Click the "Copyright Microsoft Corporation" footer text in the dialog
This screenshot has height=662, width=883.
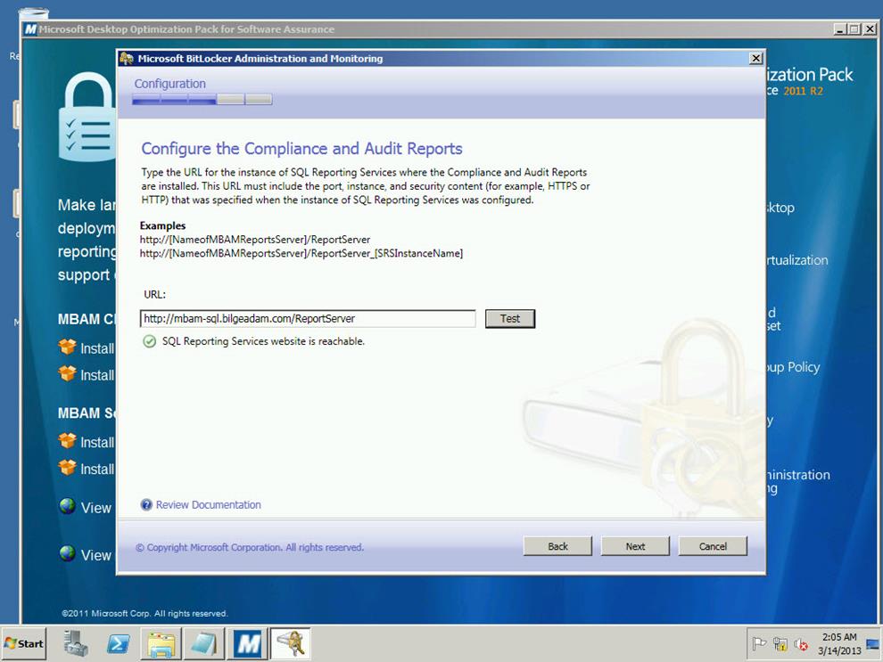click(x=250, y=547)
